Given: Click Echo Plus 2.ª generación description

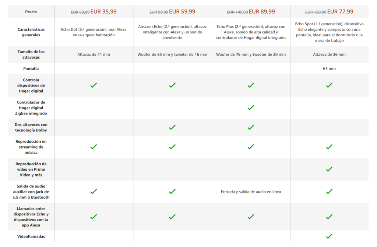Looking at the screenshot, I should [251, 32].
